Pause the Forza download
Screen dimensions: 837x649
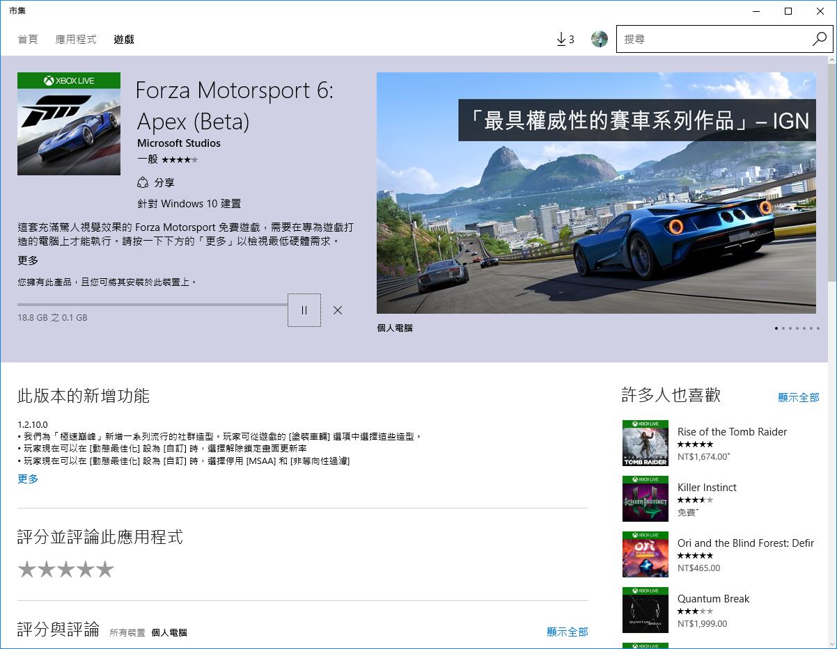coord(304,310)
